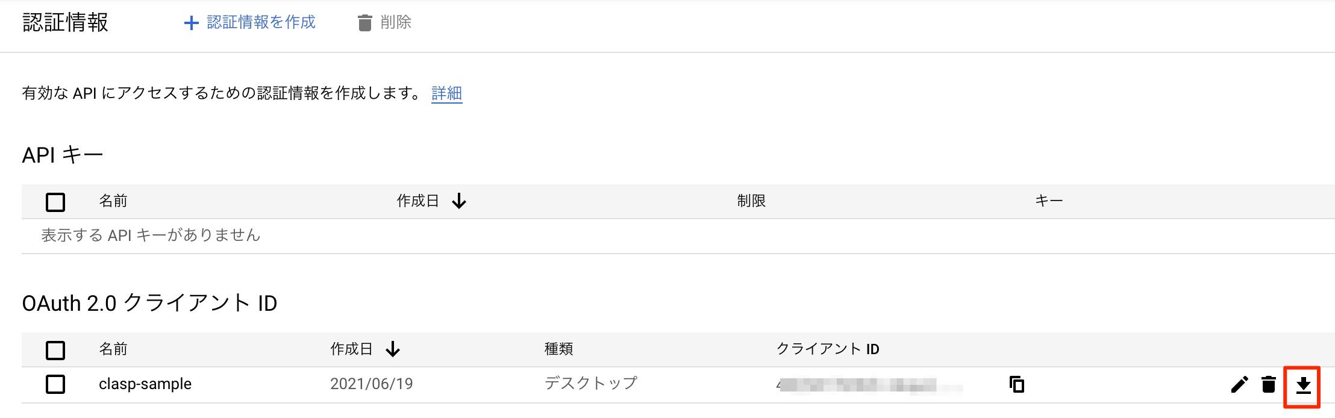
Task: Click the 種類 column header
Action: 558,349
